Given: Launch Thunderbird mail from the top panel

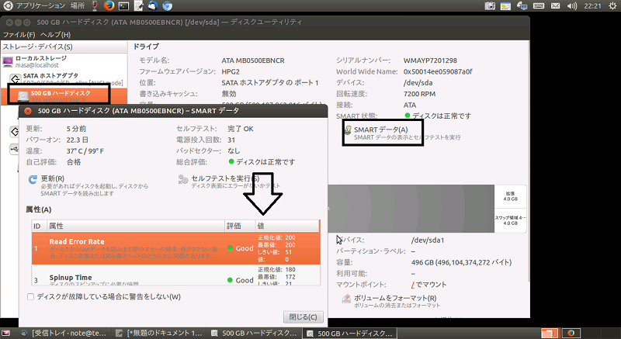Looking at the screenshot, I should tap(152, 6).
